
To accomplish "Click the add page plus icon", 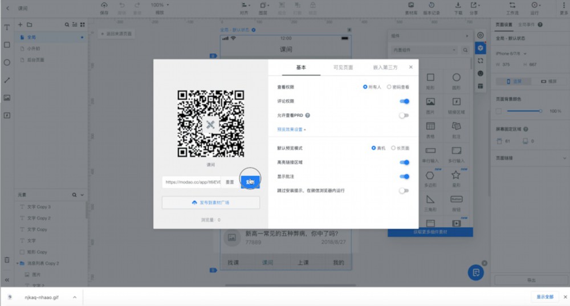I will pos(21,25).
